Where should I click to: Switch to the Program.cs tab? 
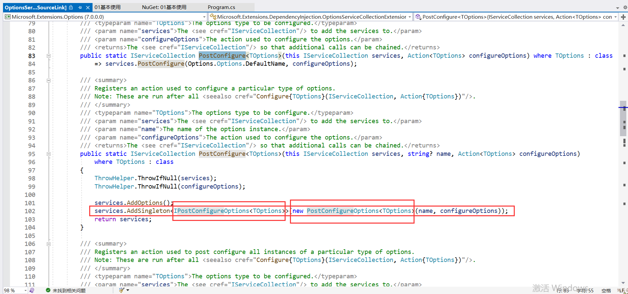click(x=221, y=7)
